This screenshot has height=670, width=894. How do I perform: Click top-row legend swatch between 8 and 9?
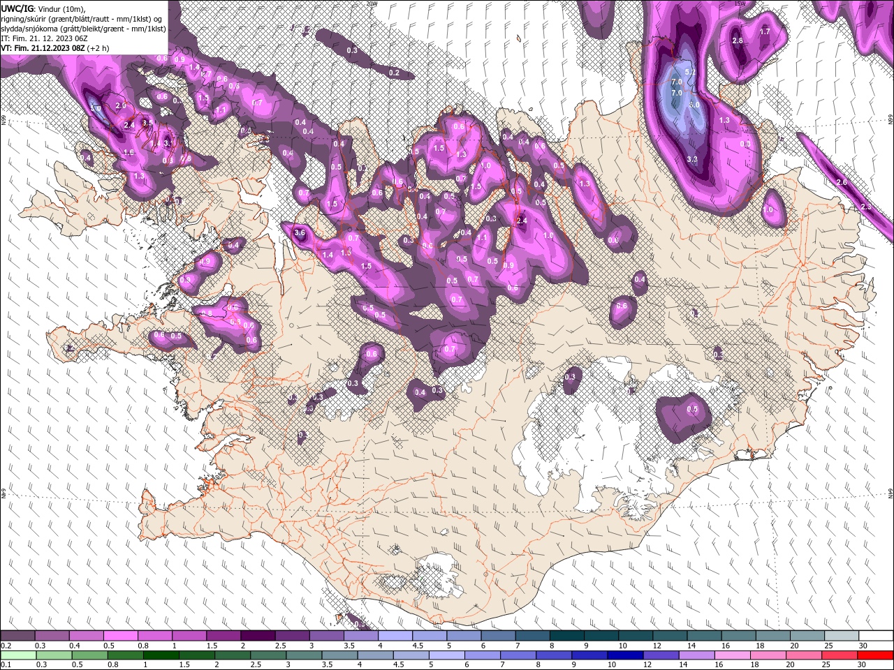click(x=567, y=636)
